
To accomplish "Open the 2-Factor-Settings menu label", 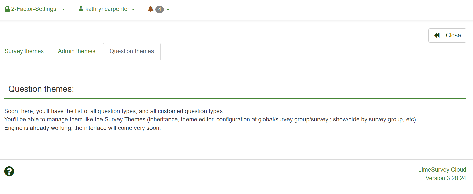I will [x=34, y=9].
